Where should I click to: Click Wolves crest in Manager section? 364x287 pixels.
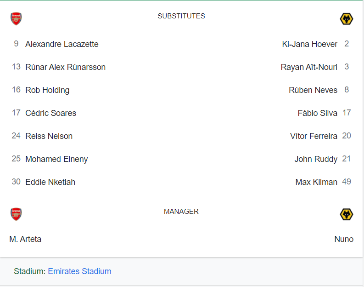346,214
